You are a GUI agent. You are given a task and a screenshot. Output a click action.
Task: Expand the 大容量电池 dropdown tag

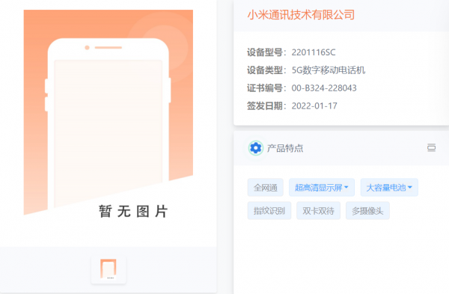389,188
